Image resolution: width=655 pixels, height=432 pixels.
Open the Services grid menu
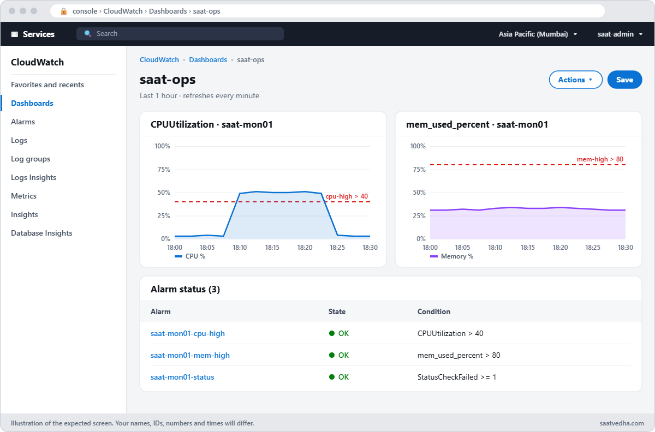[x=33, y=34]
